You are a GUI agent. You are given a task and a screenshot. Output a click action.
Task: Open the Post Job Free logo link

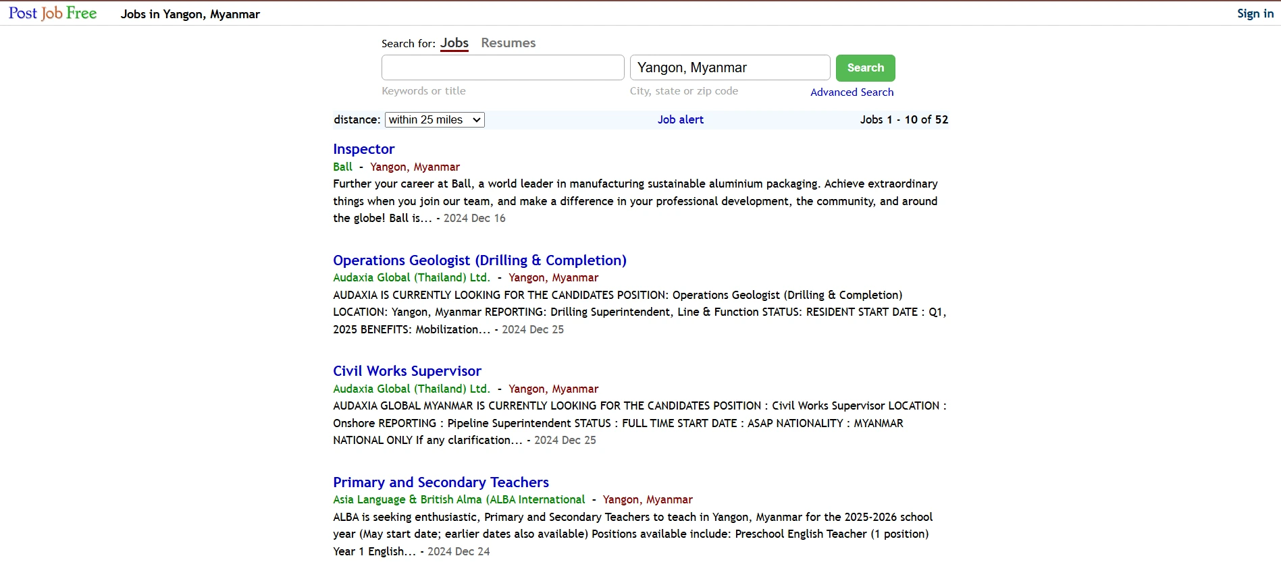pos(53,13)
